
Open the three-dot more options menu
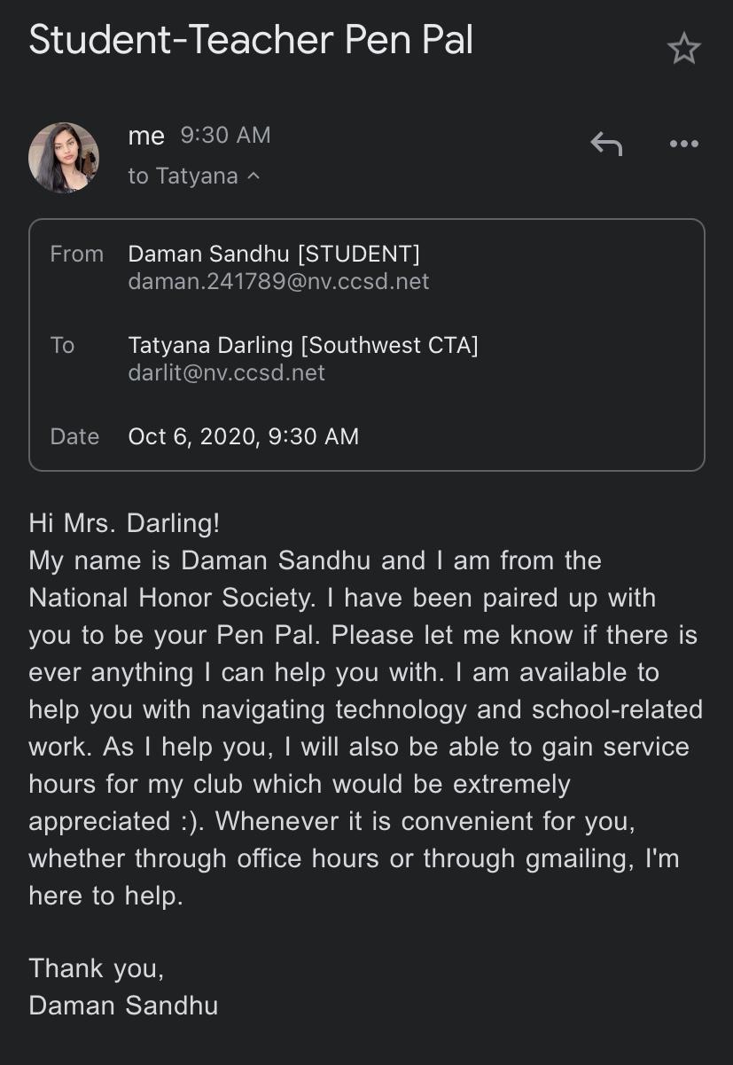point(683,144)
